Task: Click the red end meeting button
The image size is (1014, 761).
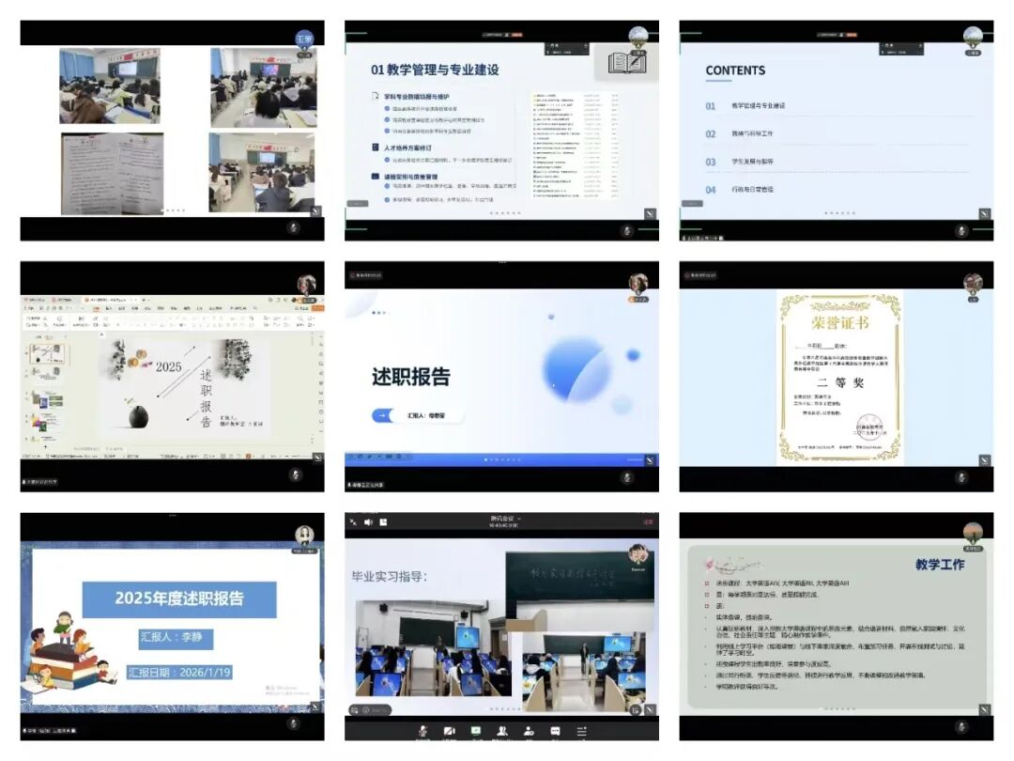Action: [648, 521]
